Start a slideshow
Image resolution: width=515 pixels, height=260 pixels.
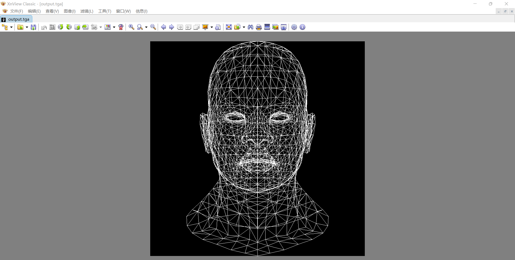coord(205,27)
